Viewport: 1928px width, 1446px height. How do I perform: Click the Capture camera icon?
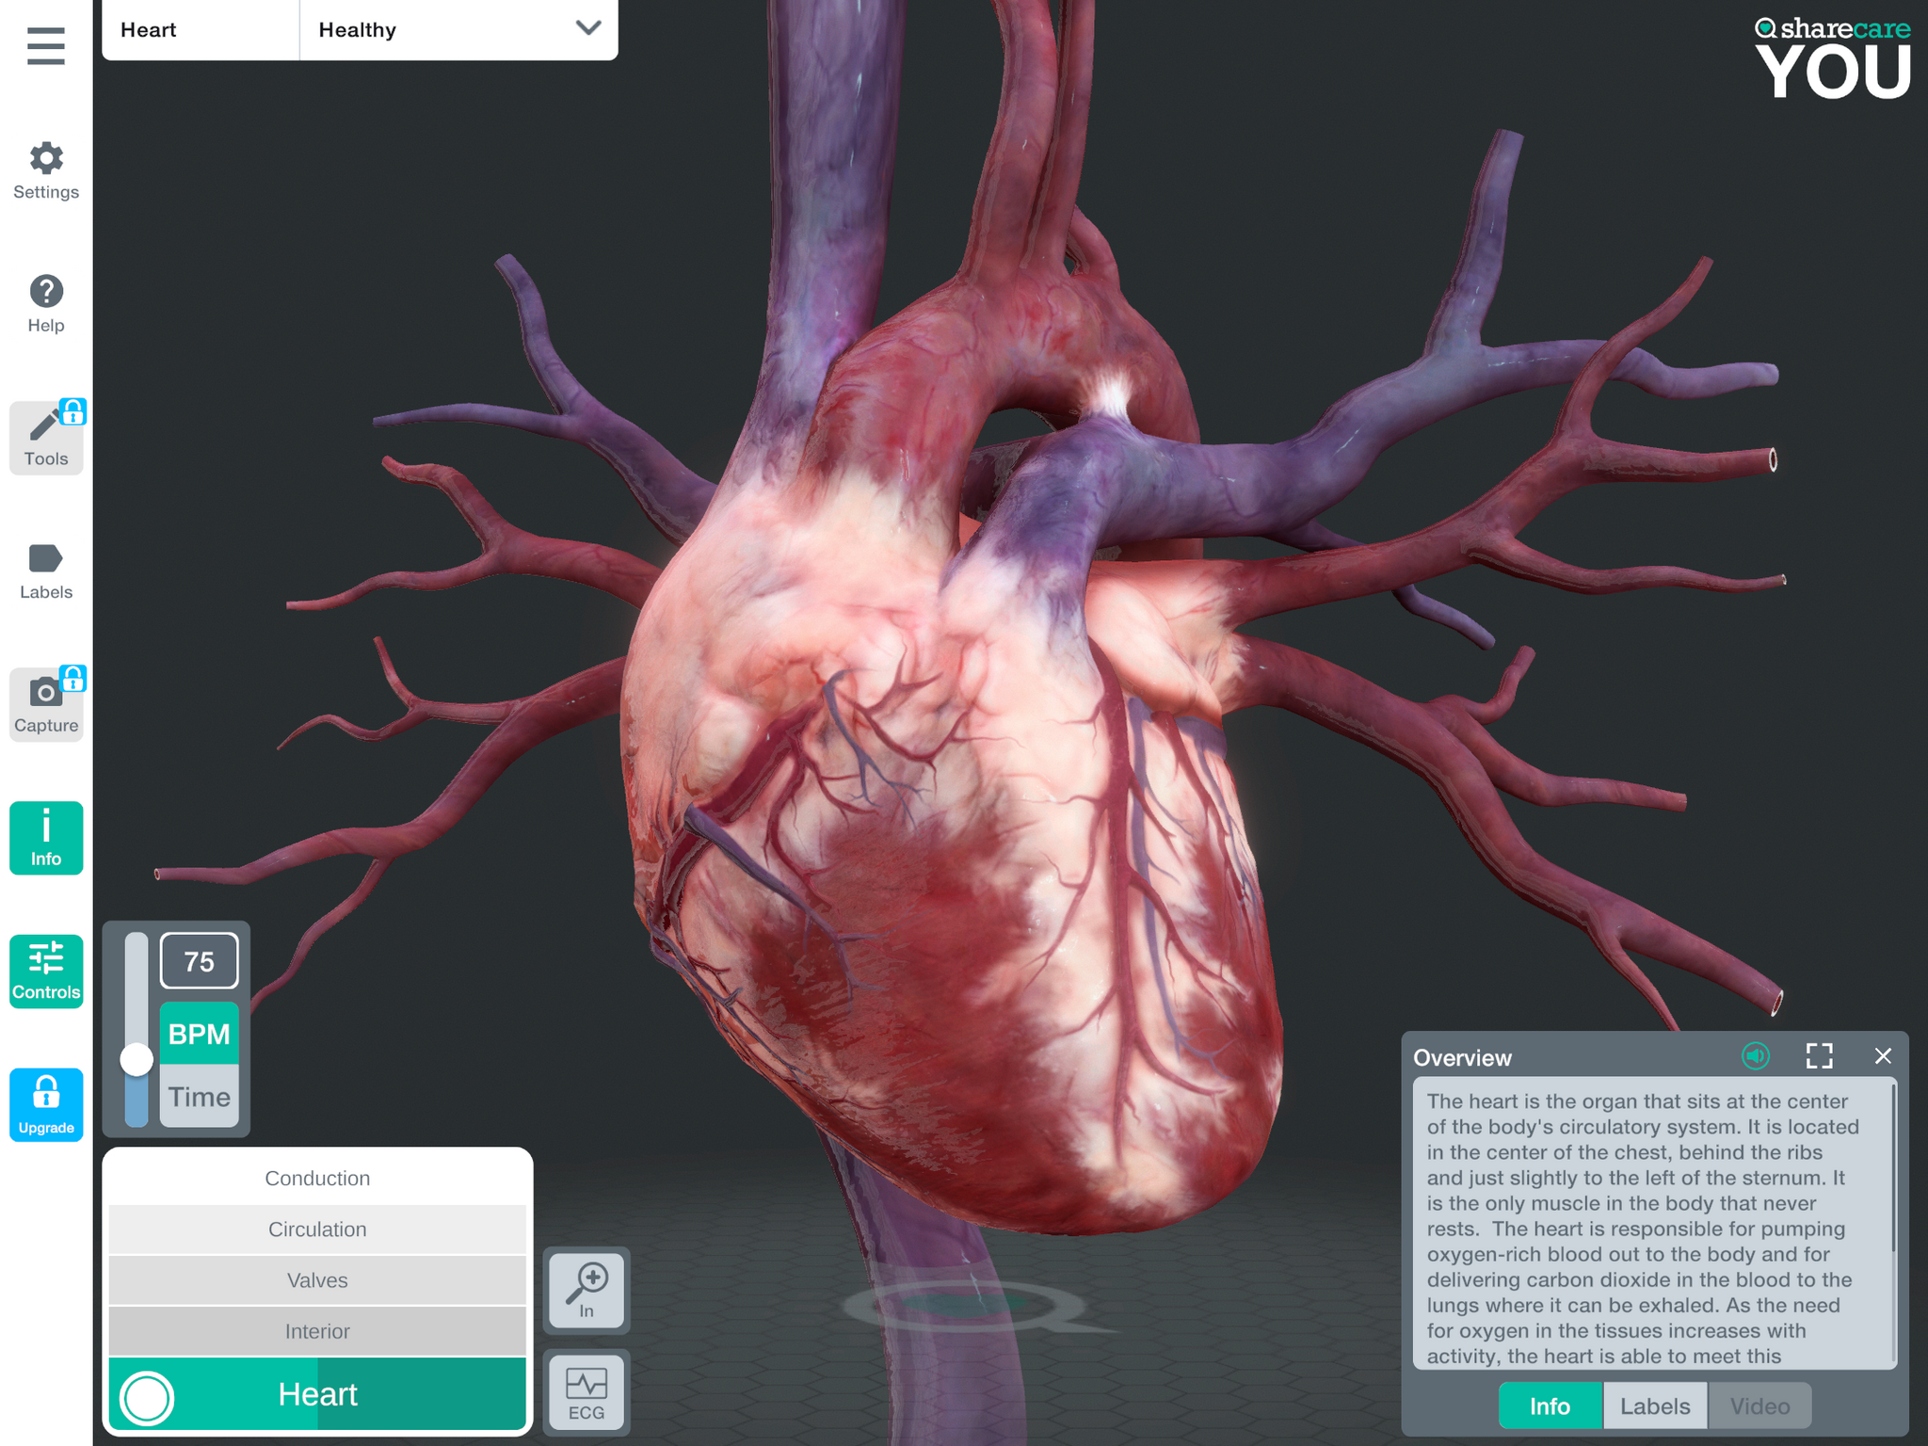pos(45,704)
